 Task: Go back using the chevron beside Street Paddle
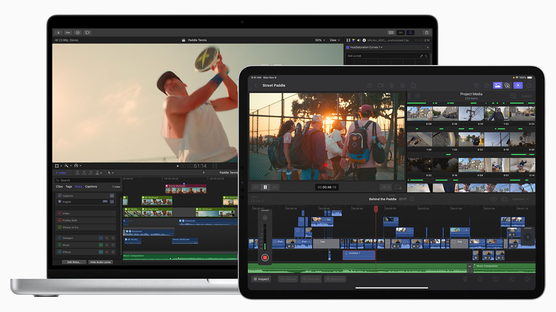[x=255, y=85]
